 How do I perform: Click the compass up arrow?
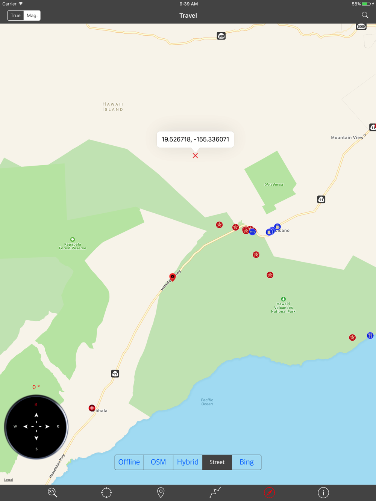[x=36, y=415]
